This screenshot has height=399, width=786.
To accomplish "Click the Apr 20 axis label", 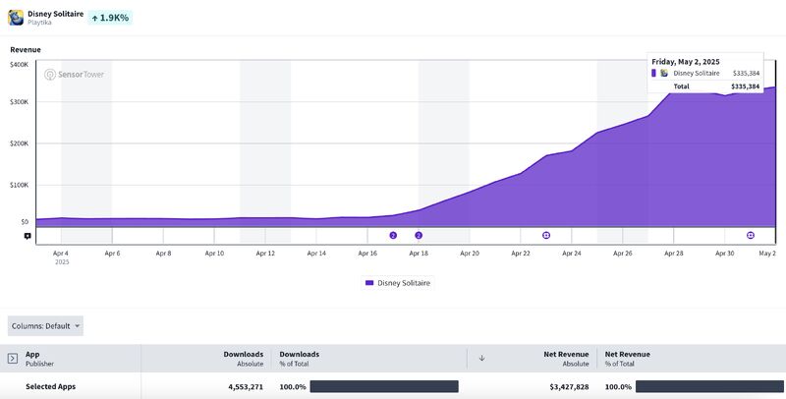I will coord(470,254).
